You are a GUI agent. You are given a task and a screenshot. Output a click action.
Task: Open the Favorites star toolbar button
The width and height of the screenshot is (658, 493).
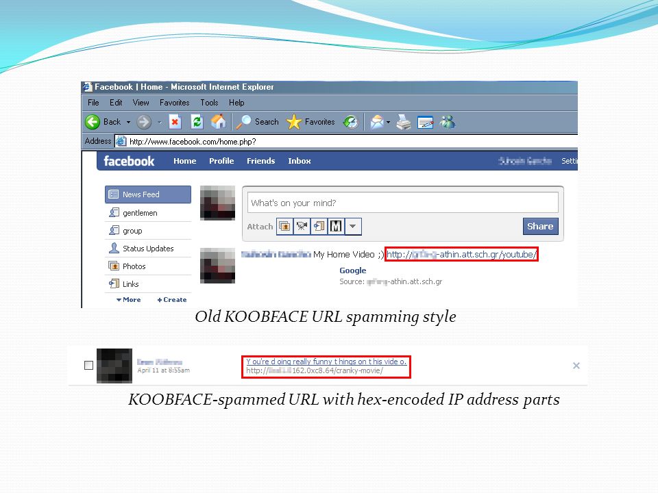point(310,122)
